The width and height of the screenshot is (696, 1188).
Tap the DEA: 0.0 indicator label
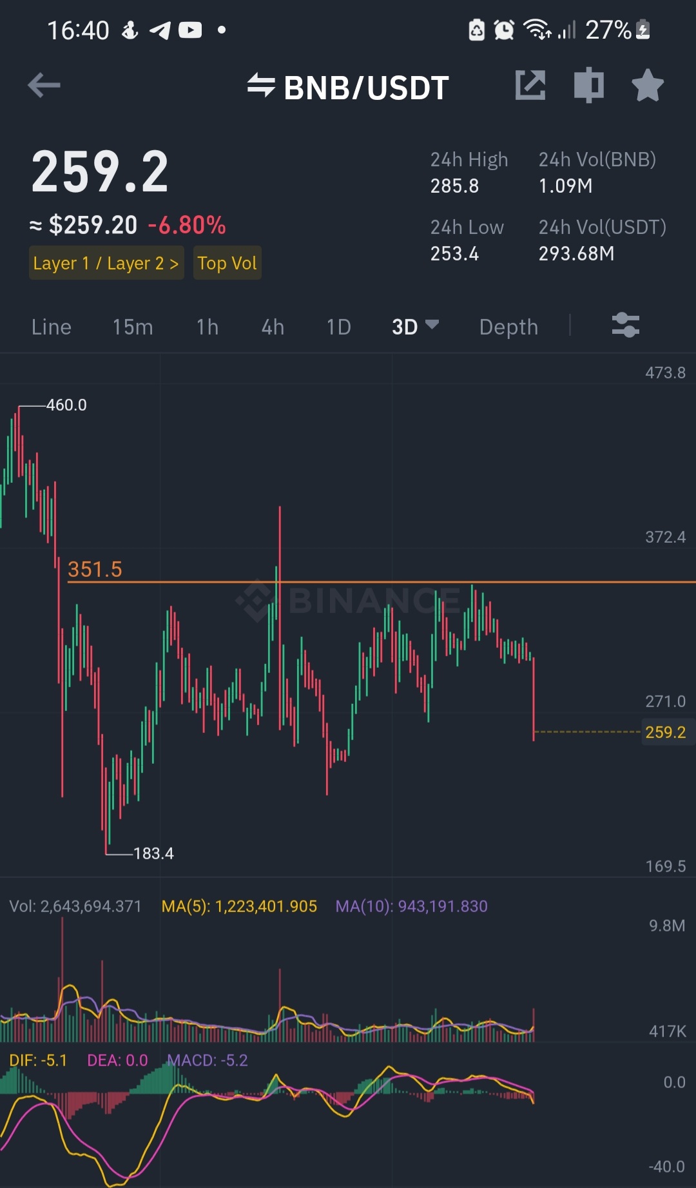coord(117,1060)
